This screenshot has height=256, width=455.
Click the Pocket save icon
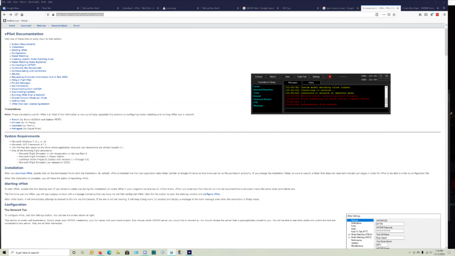tap(389, 15)
